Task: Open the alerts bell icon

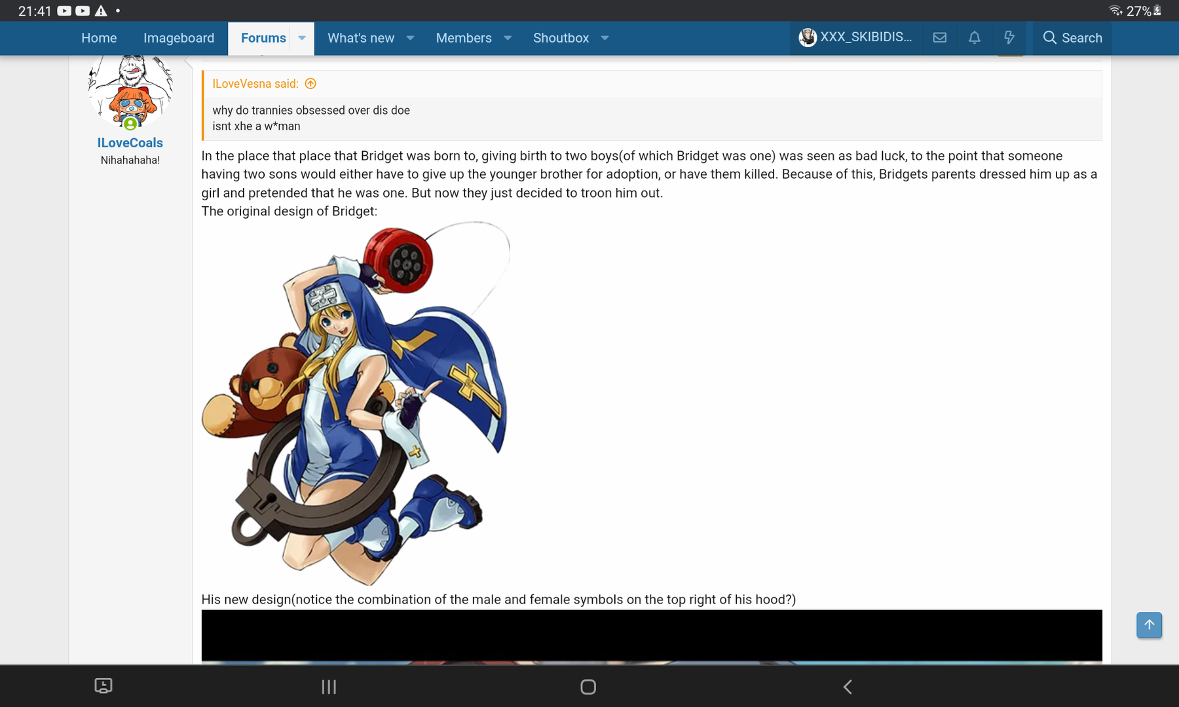Action: (975, 38)
